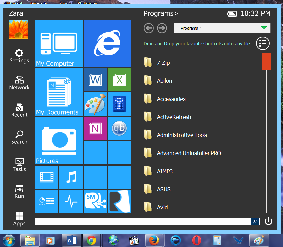283x247 pixels.
Task: Open Run in the sidebar
Action: pos(19,192)
